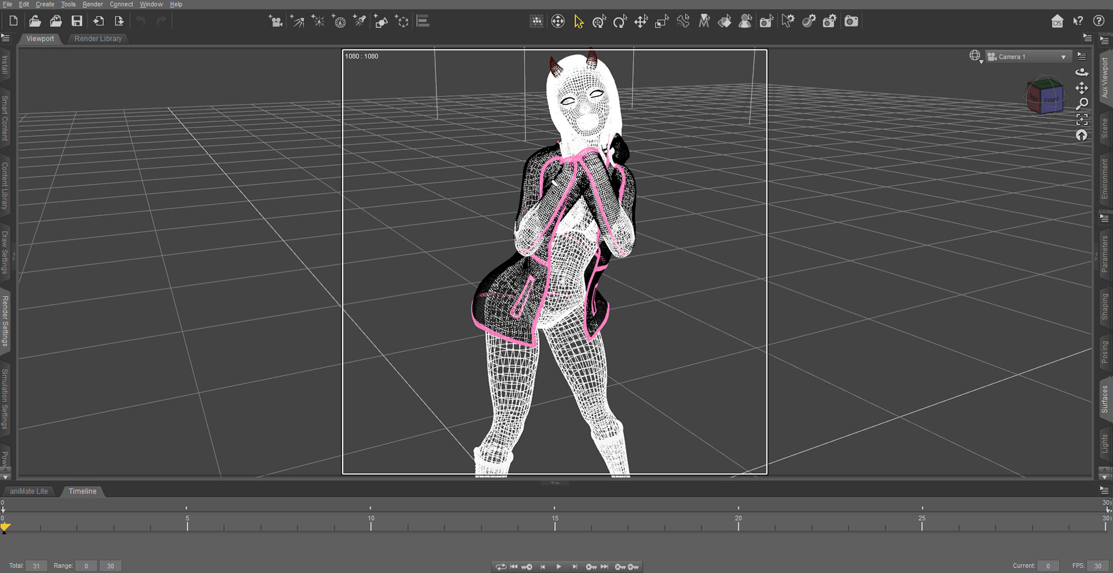Open the Render menu
This screenshot has width=1113, height=573.
point(93,4)
